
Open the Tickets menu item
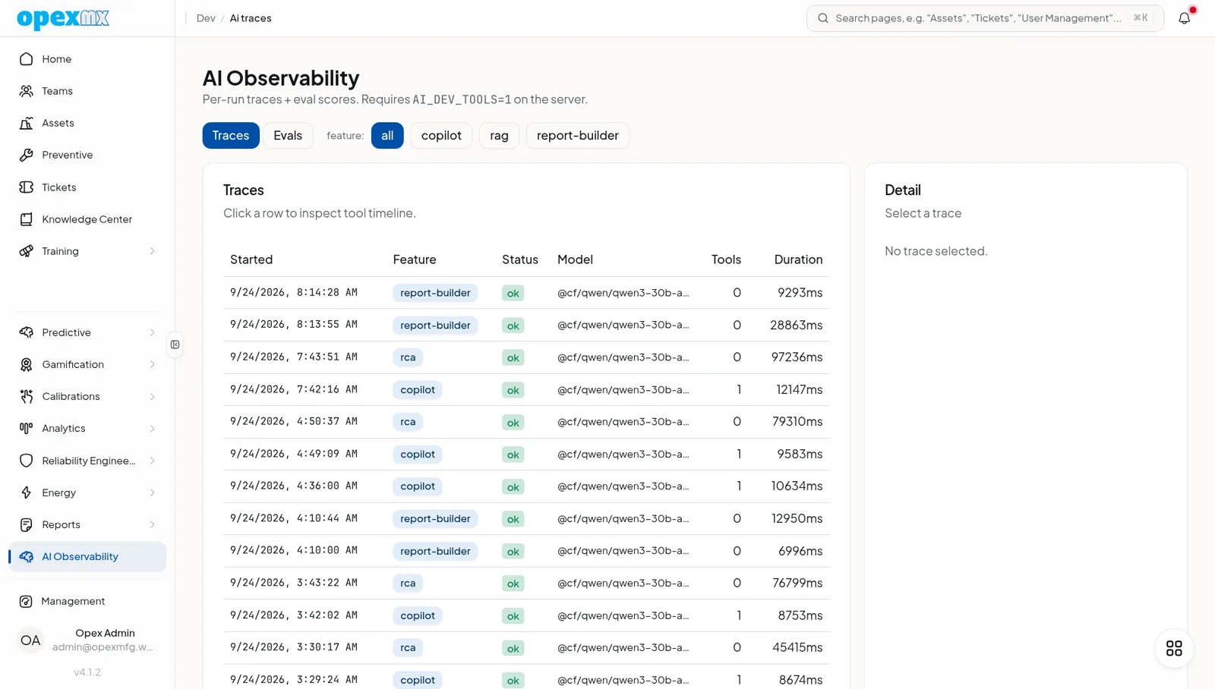[87, 187]
